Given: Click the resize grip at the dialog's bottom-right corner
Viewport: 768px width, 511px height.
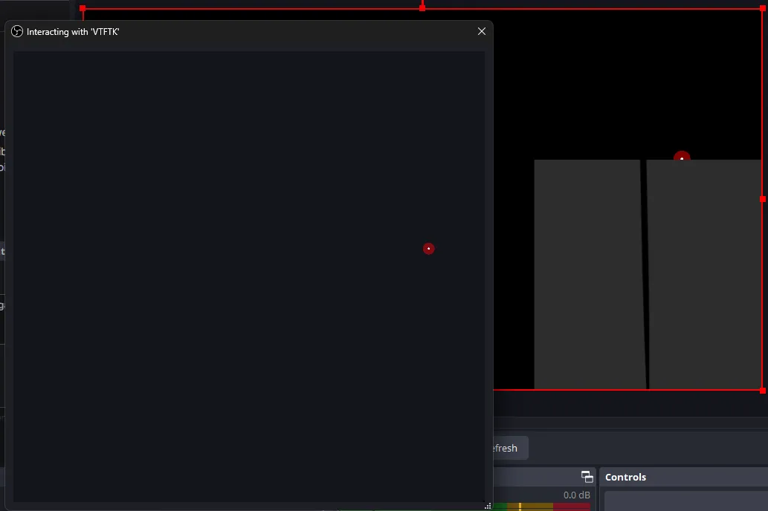Looking at the screenshot, I should 488,505.
